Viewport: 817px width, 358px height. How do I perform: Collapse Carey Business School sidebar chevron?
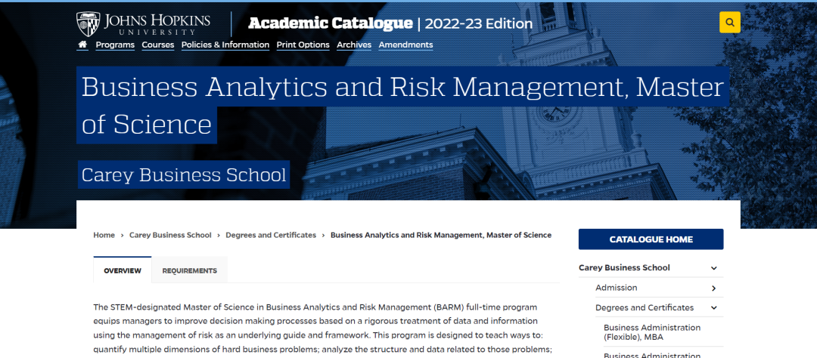point(713,268)
